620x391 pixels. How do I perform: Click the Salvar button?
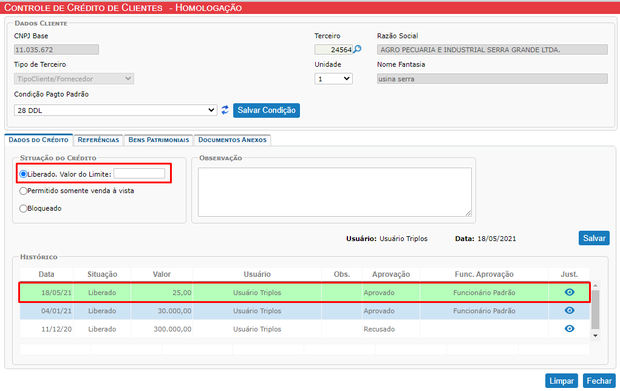click(x=594, y=238)
